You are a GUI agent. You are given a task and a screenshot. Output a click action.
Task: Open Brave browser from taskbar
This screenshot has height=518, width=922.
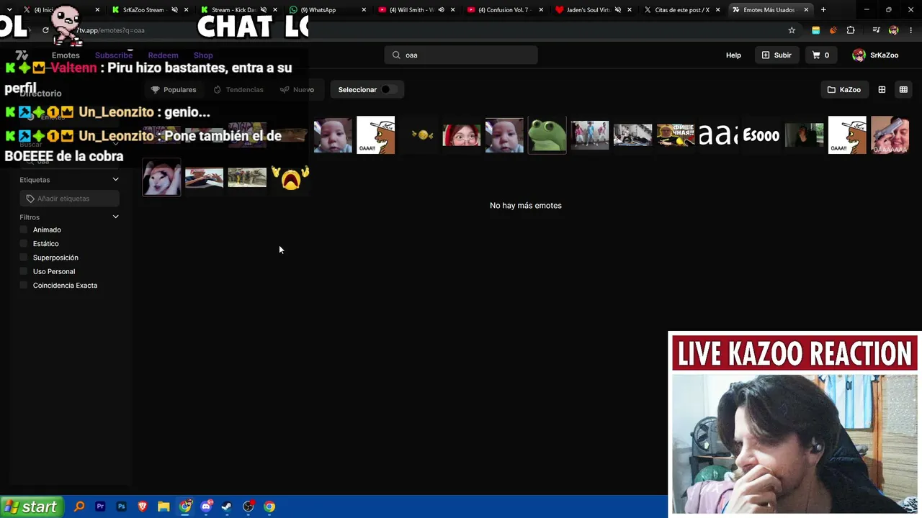[142, 506]
